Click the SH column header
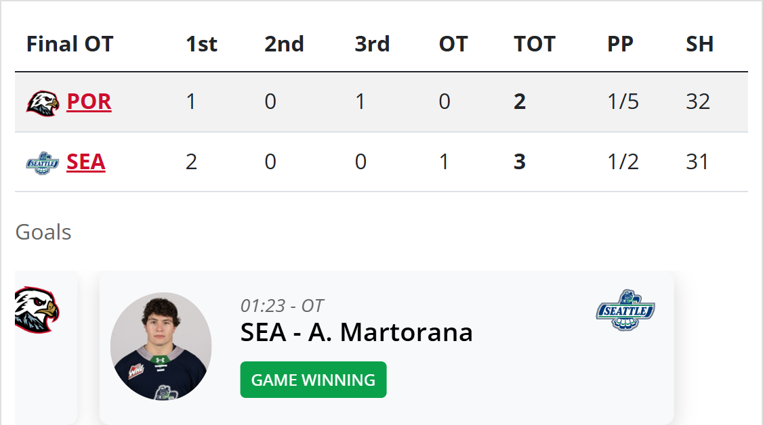The image size is (763, 425). pyautogui.click(x=699, y=45)
